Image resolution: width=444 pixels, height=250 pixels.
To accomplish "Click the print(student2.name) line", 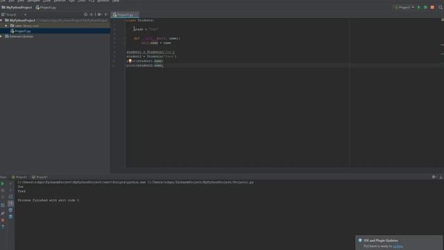I will pyautogui.click(x=145, y=65).
